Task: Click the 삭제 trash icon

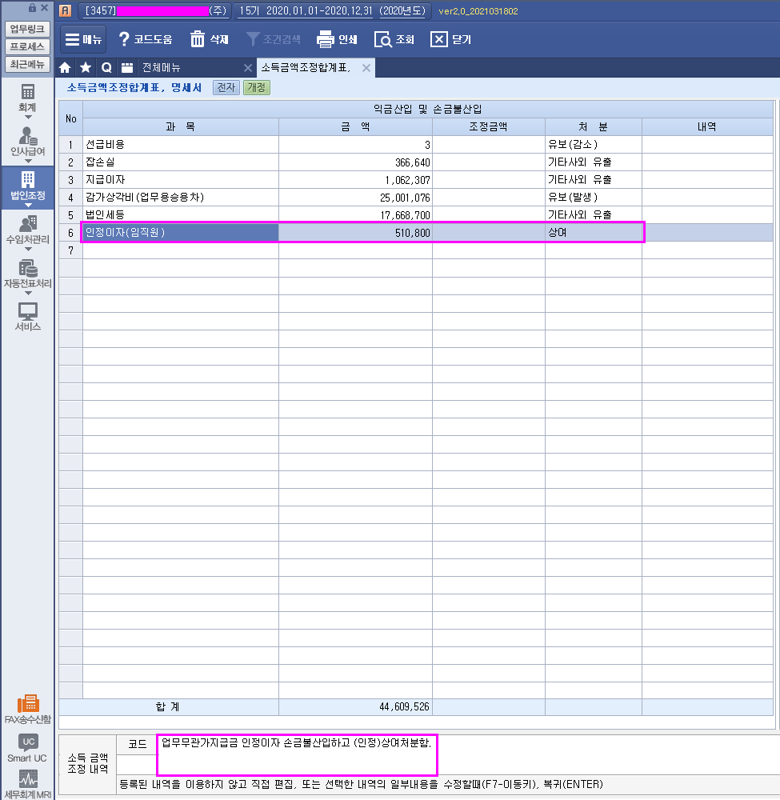Action: 198,39
